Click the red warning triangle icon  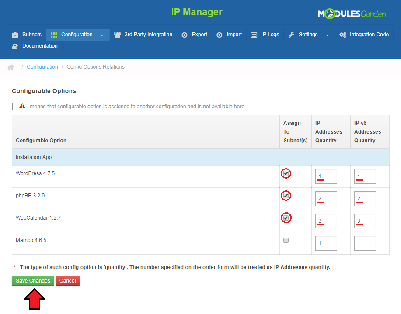(x=22, y=106)
